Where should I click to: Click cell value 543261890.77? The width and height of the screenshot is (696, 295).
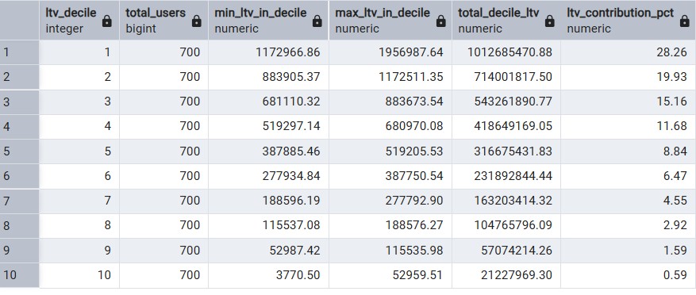pos(513,102)
